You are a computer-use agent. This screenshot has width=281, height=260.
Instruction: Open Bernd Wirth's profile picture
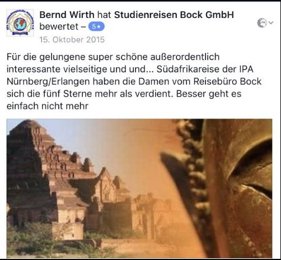pos(20,22)
